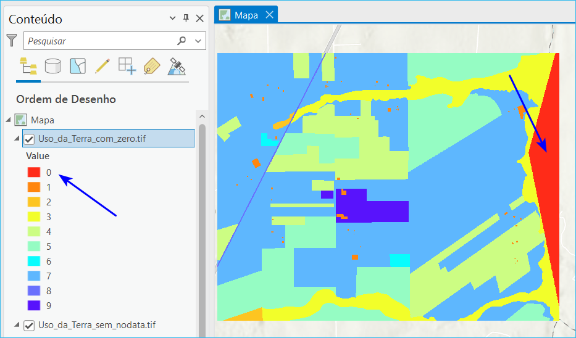This screenshot has height=338, width=576.
Task: Click legend label 1
Action: click(x=49, y=188)
